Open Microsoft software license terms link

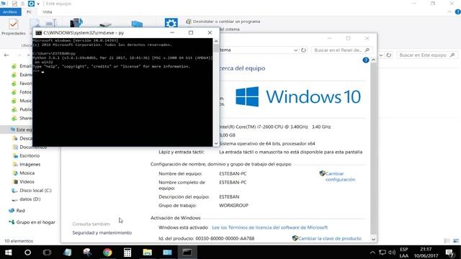pos(269,227)
